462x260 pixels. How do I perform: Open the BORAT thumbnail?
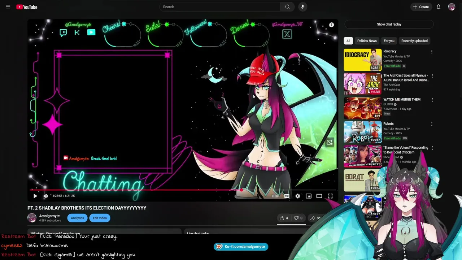(x=362, y=180)
